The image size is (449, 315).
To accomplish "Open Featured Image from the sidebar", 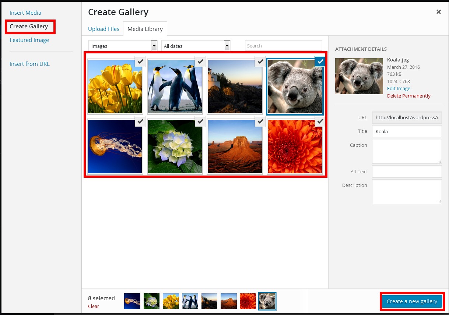I will coord(29,40).
